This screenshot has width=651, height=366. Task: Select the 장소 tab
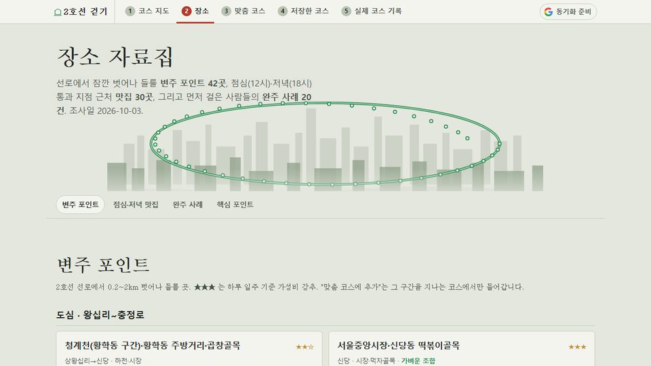click(195, 12)
